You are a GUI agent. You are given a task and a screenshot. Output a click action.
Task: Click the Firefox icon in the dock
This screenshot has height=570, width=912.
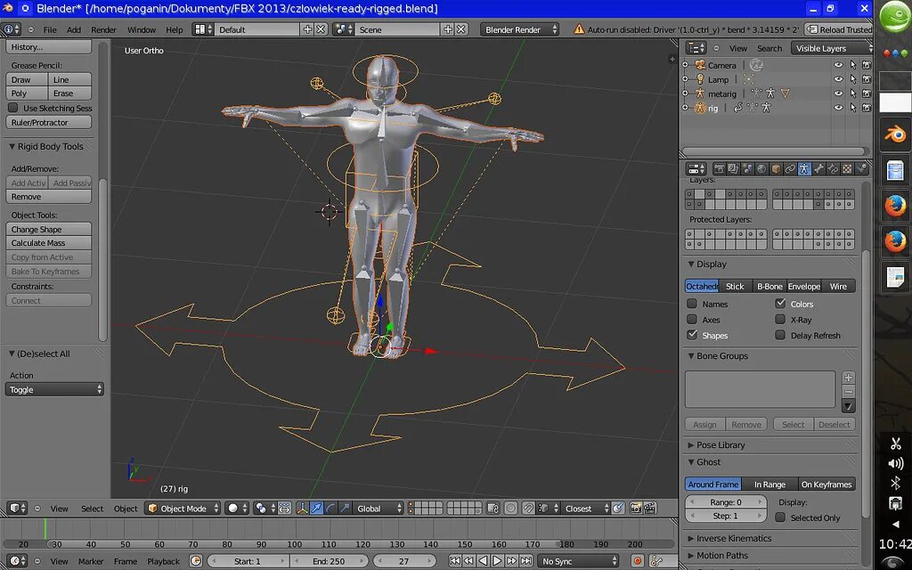tap(895, 207)
